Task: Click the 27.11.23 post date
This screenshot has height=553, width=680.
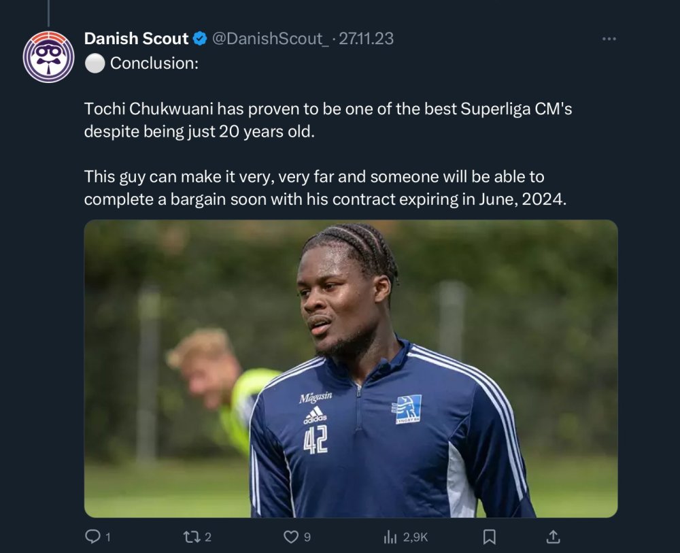Action: [x=366, y=39]
